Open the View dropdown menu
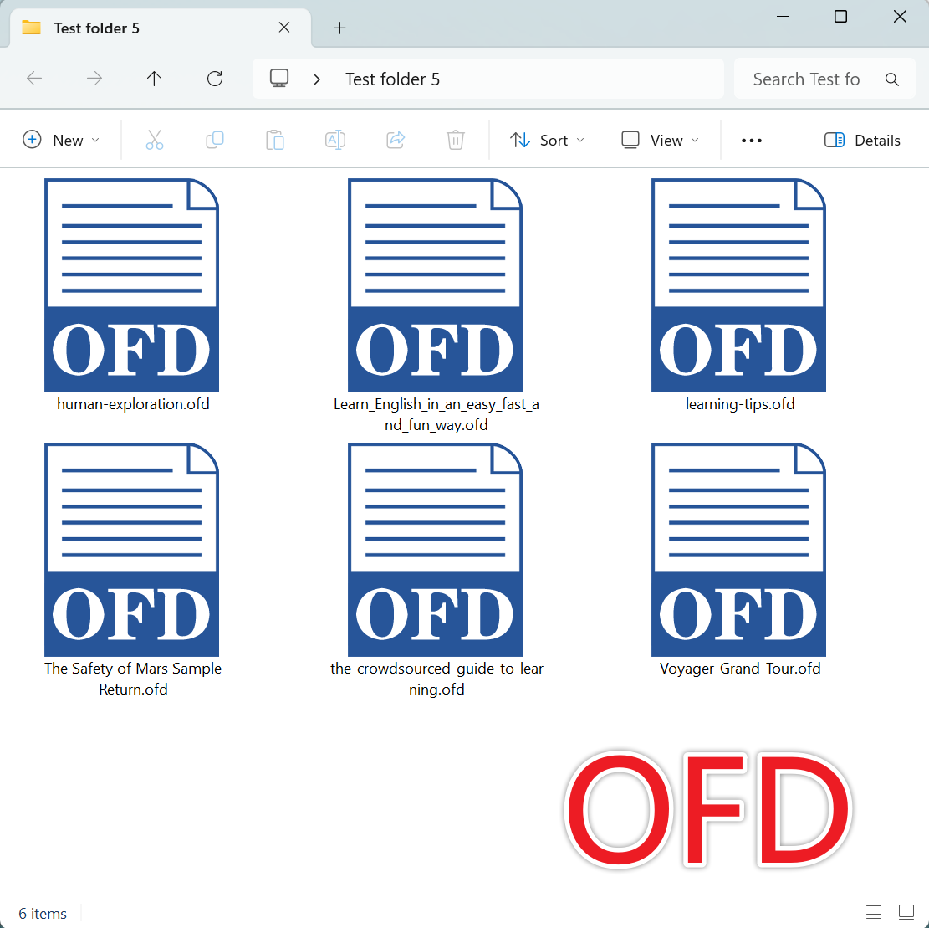 [660, 140]
